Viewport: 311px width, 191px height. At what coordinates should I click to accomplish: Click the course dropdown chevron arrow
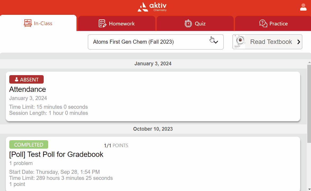pos(216,42)
